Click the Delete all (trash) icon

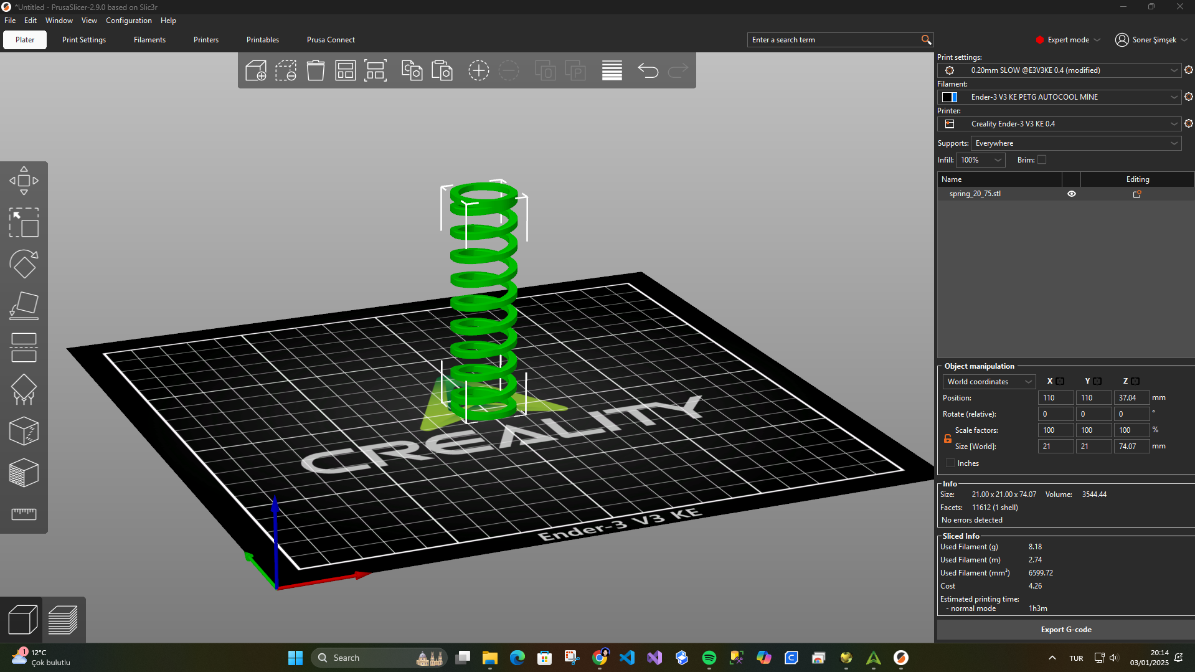coord(316,70)
